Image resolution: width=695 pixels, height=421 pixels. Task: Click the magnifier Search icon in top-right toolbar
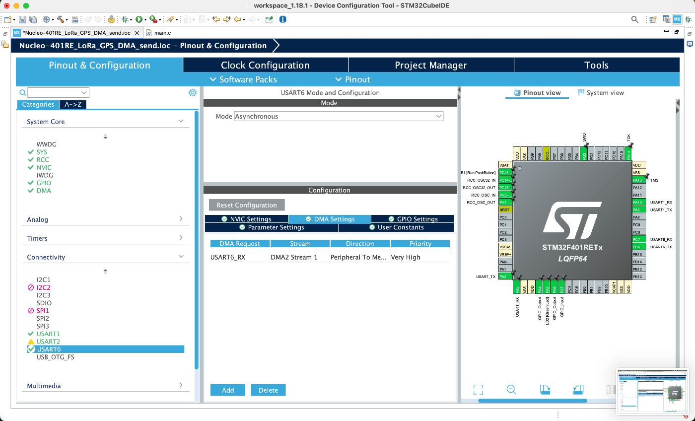[x=634, y=19]
